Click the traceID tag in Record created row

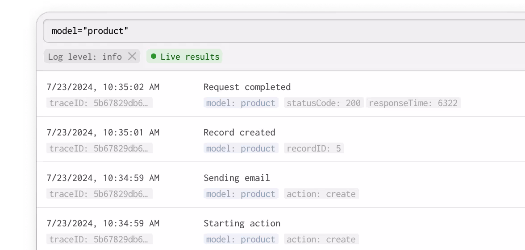tap(100, 148)
